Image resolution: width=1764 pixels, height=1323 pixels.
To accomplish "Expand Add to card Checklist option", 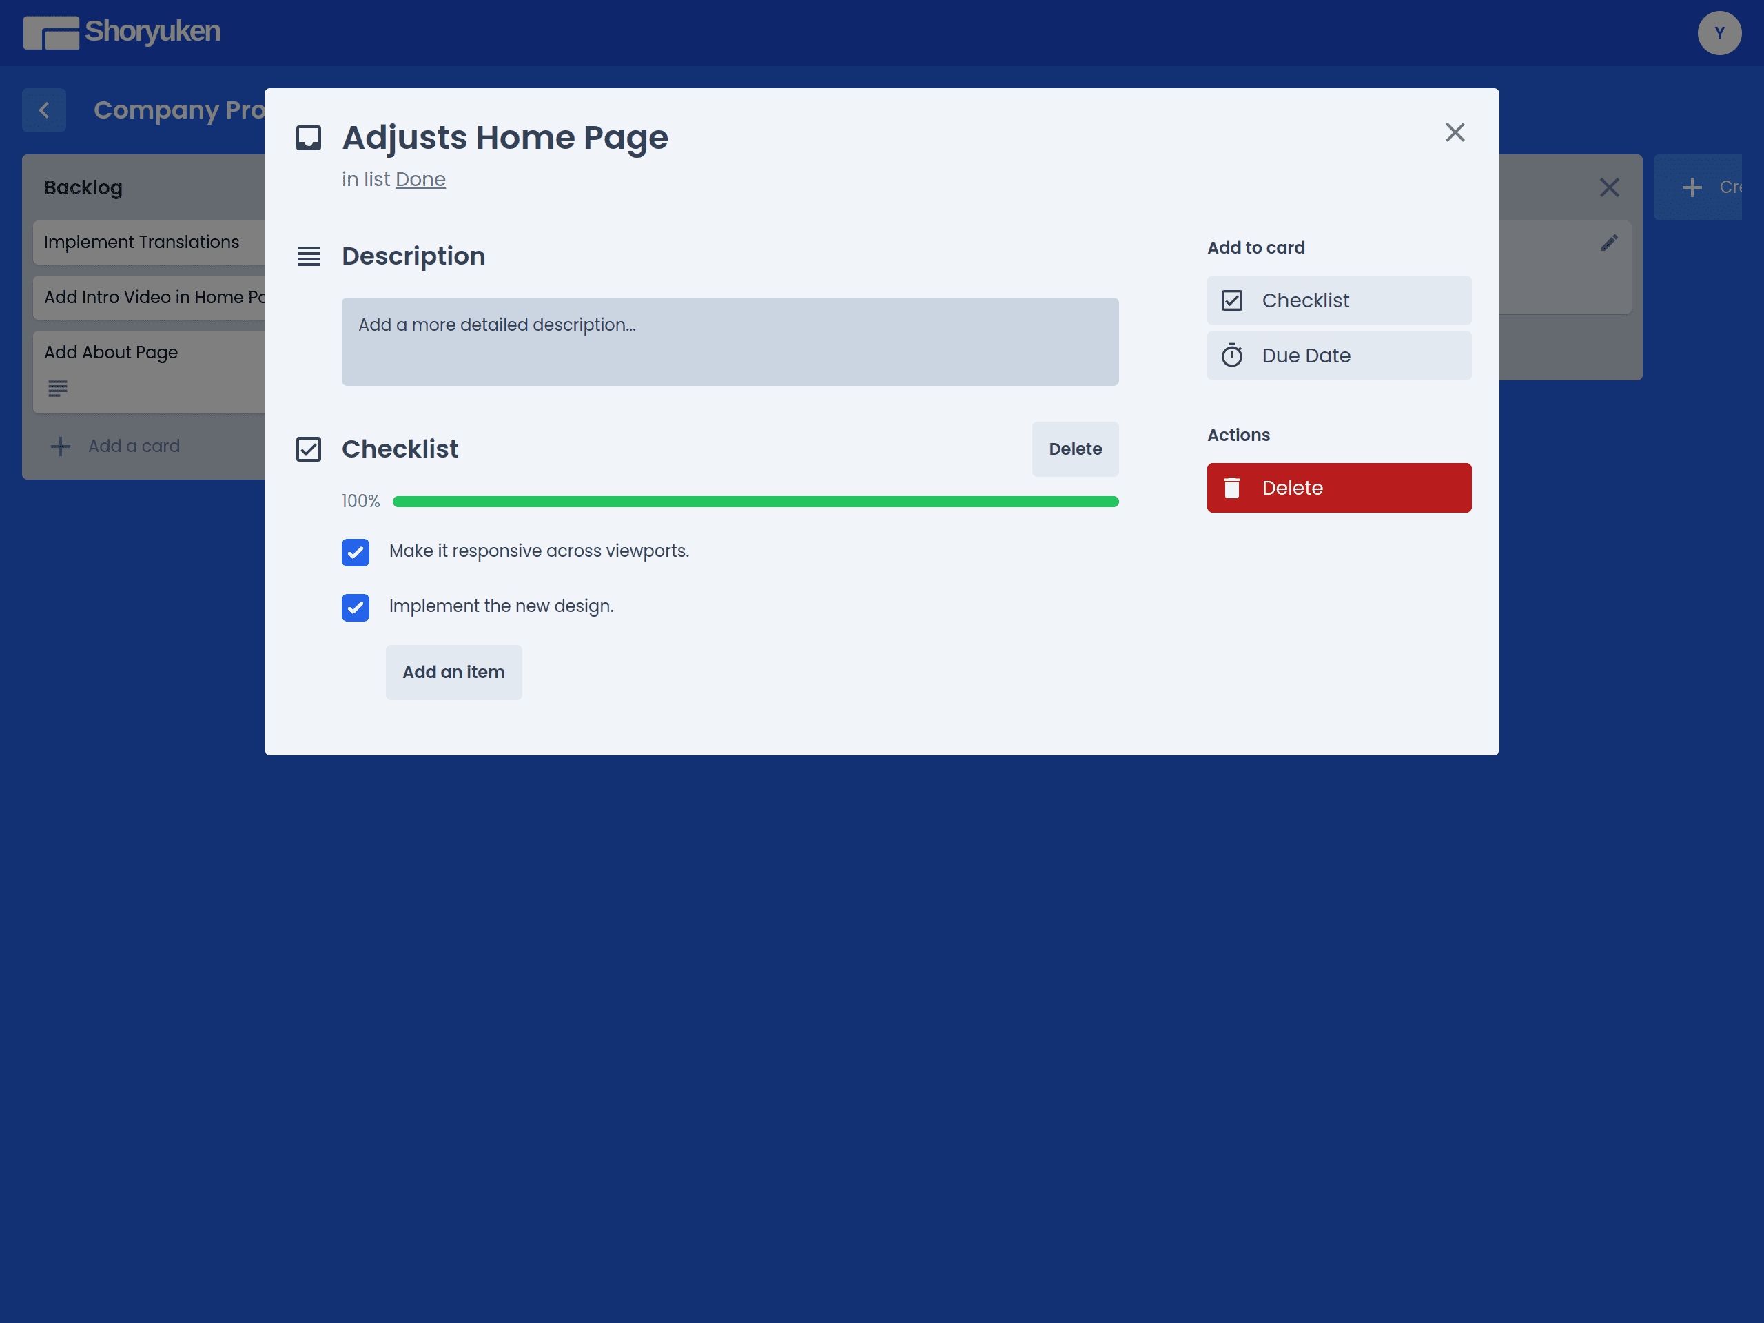I will [1337, 300].
